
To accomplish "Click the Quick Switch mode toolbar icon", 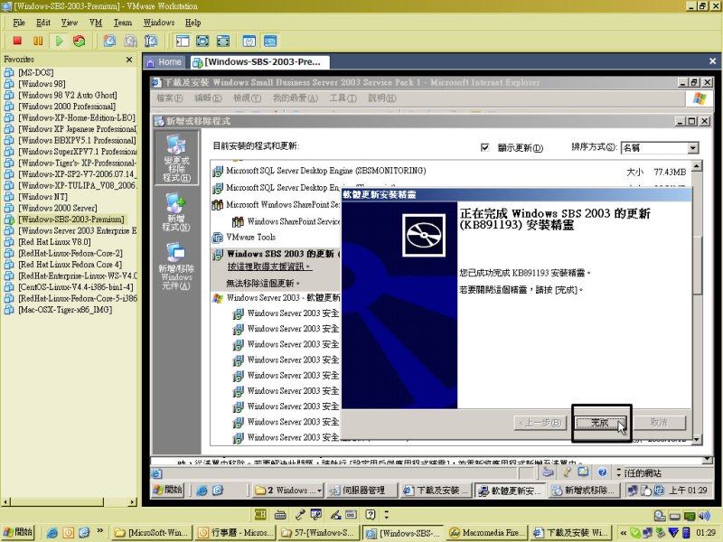I will coord(222,41).
